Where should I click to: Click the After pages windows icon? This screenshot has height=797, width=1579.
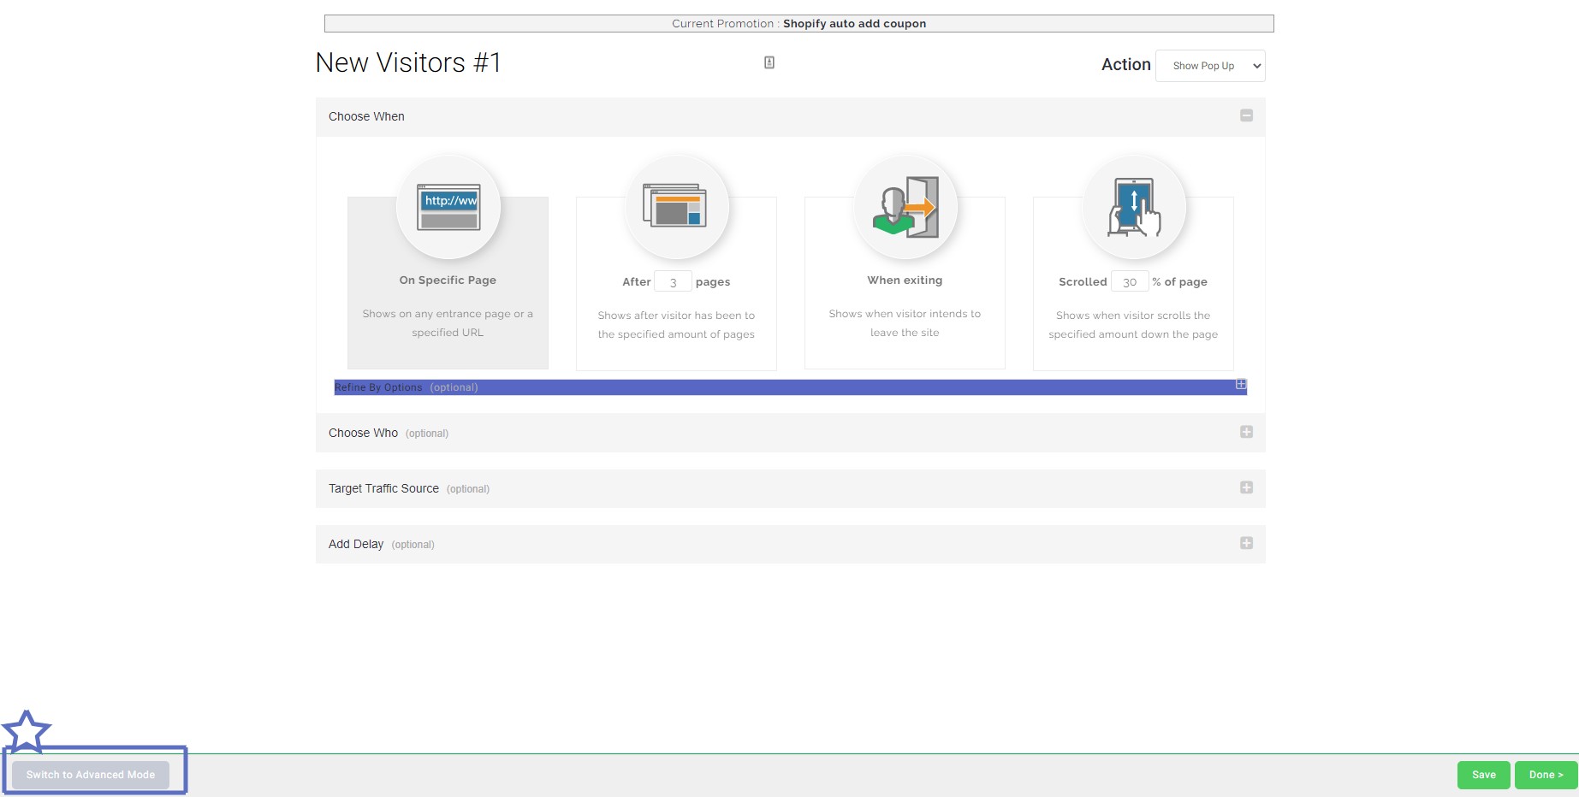click(676, 207)
